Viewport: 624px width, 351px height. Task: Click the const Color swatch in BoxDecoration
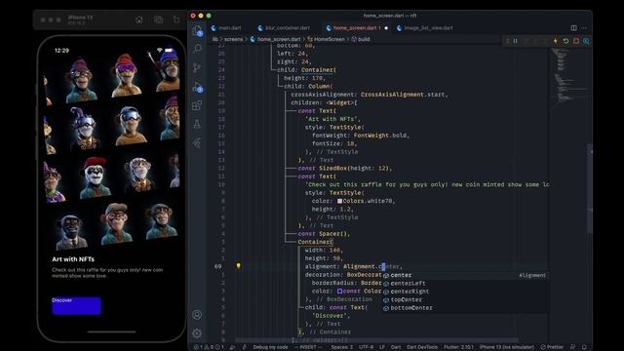click(340, 292)
